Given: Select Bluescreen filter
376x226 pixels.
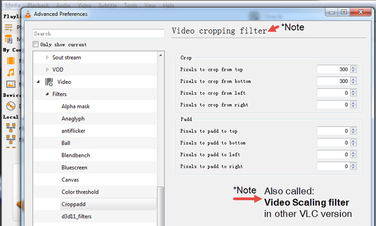Looking at the screenshot, I should click(x=74, y=167).
